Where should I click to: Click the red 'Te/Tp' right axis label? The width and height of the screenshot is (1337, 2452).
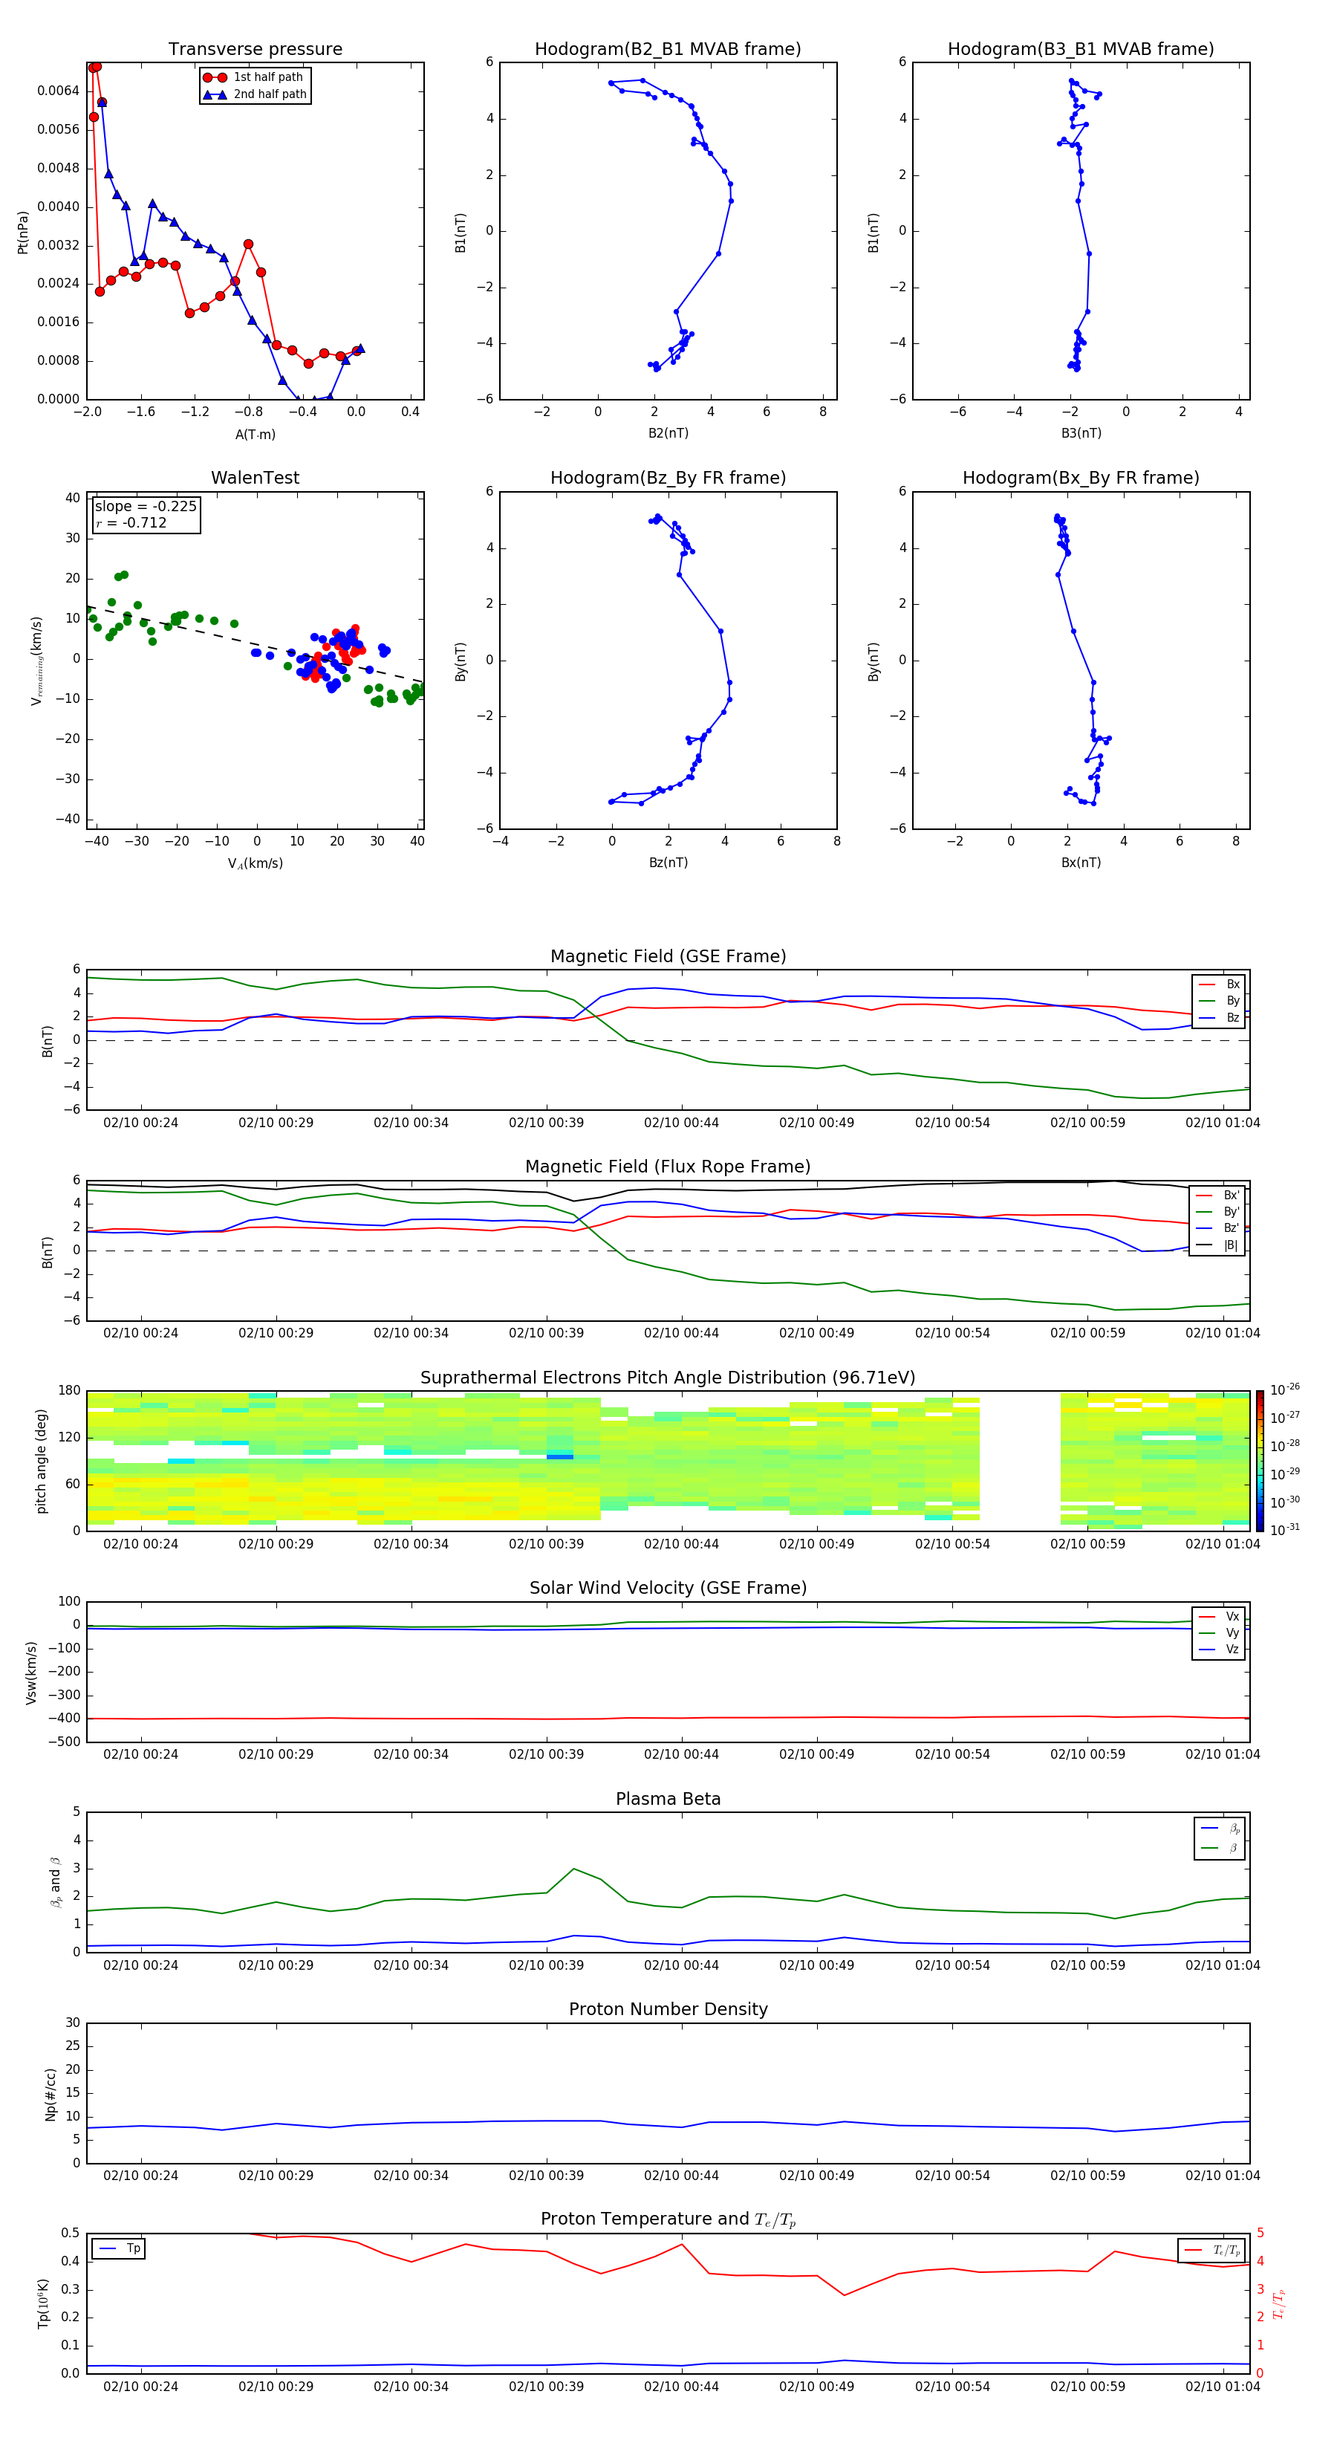click(1279, 2303)
